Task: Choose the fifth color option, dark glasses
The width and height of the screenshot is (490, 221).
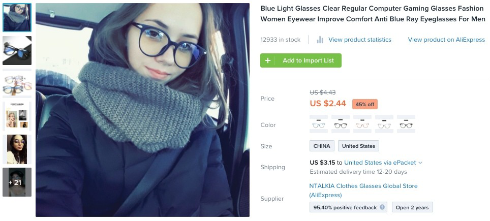Action: (406, 124)
